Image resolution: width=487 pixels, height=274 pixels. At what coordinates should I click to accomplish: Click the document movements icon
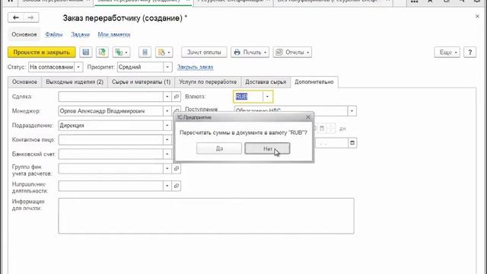(x=145, y=53)
